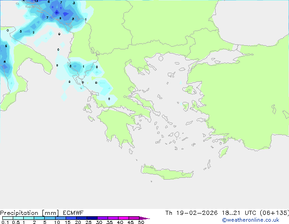The width and height of the screenshot is (289, 224).
Task: Click the legend label '30'
Action: coord(99,222)
